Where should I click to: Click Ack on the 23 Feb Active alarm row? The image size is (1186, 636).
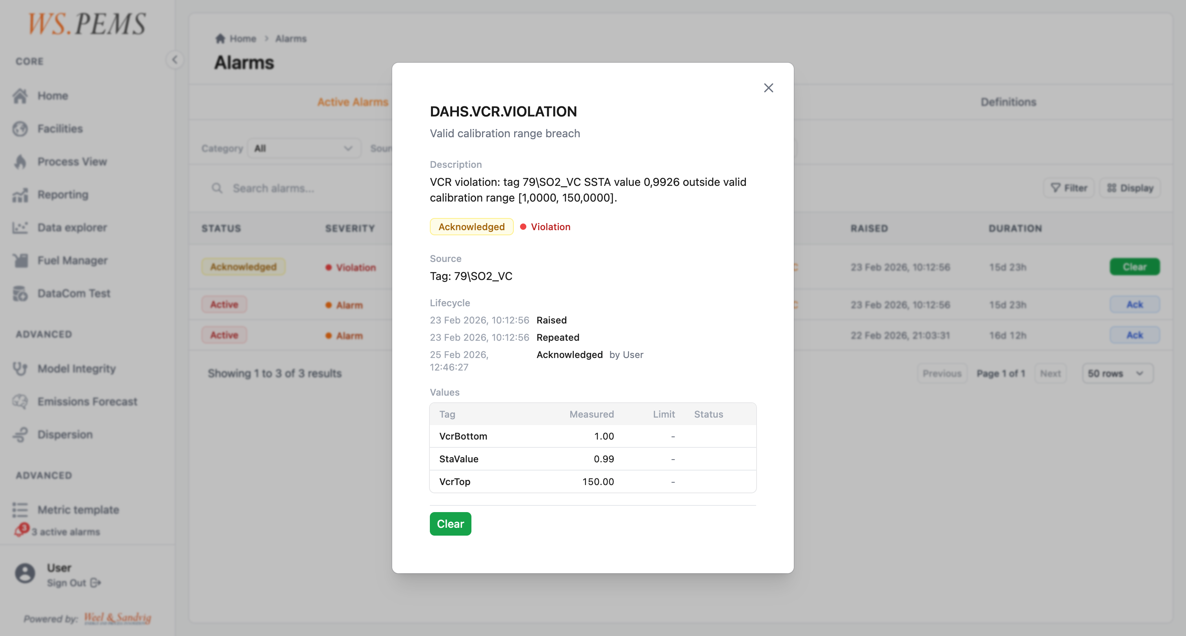1135,305
